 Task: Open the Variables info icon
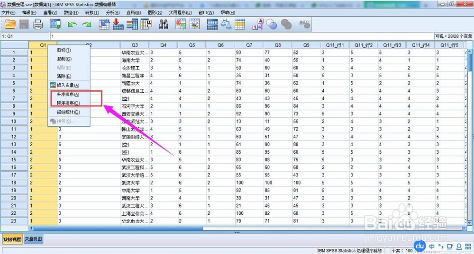[132, 24]
